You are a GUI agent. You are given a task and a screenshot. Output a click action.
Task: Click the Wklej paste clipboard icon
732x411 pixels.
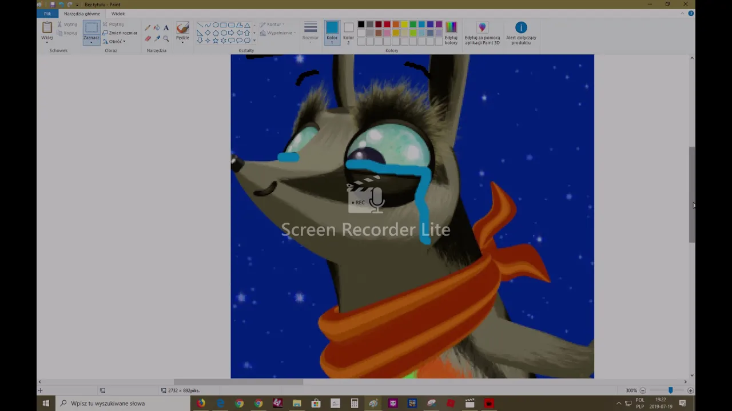point(47,27)
